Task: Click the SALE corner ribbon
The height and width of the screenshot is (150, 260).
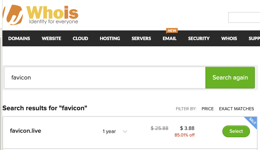Action: pyautogui.click(x=252, y=122)
